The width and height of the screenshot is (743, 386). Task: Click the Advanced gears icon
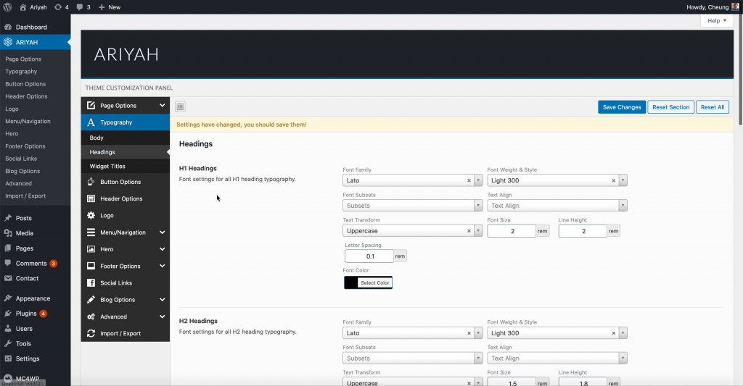(91, 316)
